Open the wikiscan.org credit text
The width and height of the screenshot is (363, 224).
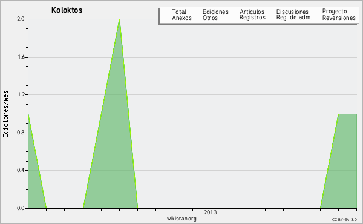[x=181, y=219]
